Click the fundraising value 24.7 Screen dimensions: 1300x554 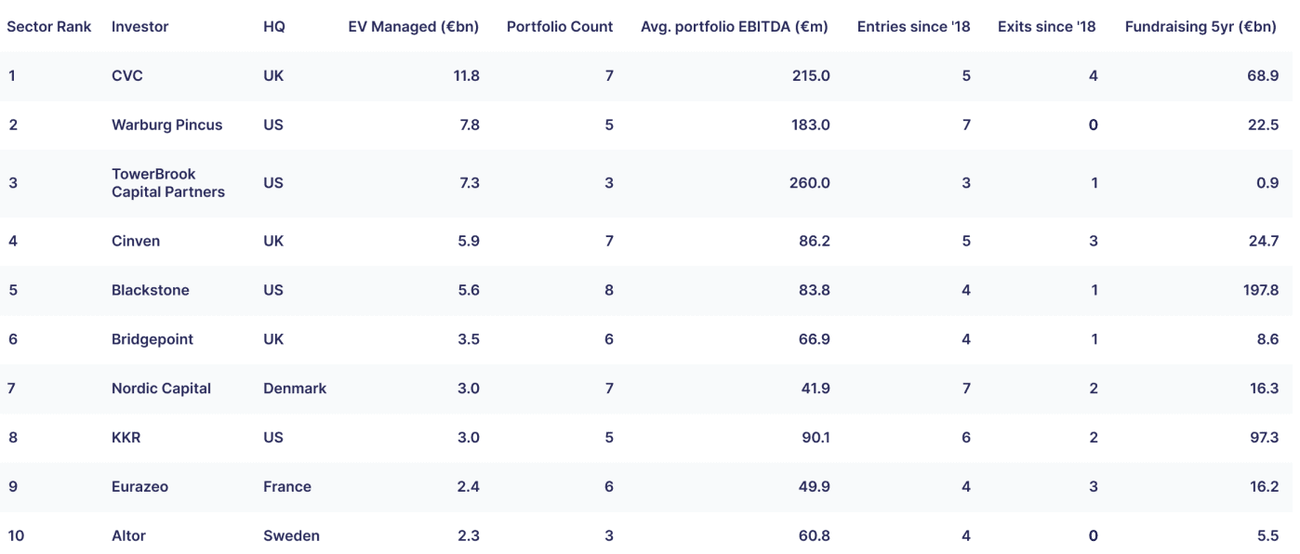(x=1265, y=242)
